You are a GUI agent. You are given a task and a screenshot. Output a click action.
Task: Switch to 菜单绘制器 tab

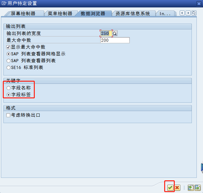[60, 14]
